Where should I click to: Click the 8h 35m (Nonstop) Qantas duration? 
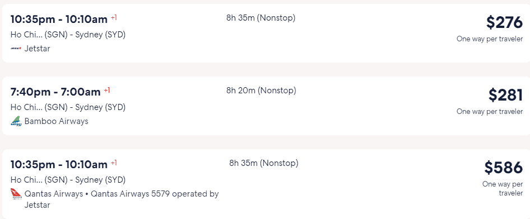(x=264, y=163)
